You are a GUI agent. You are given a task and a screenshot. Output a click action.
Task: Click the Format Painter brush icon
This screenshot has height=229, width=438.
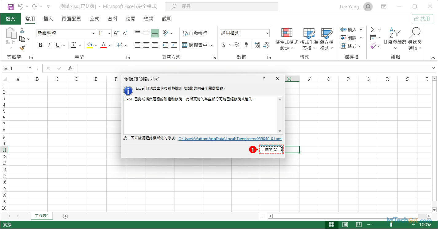(22, 48)
